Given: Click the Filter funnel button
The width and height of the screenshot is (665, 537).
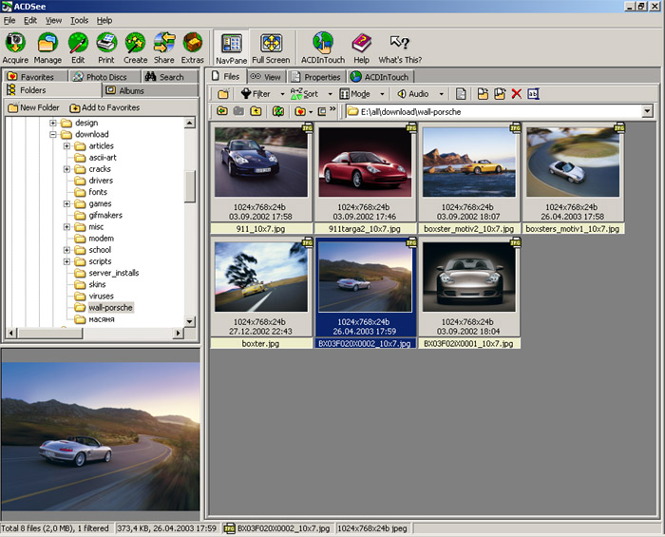Looking at the screenshot, I should coord(256,94).
